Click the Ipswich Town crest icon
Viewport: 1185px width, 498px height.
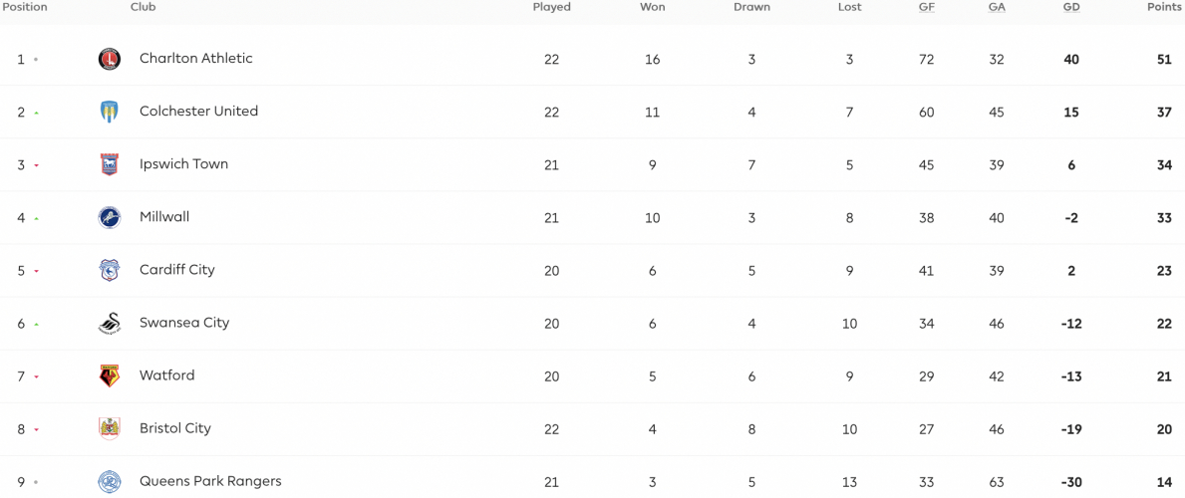click(110, 164)
